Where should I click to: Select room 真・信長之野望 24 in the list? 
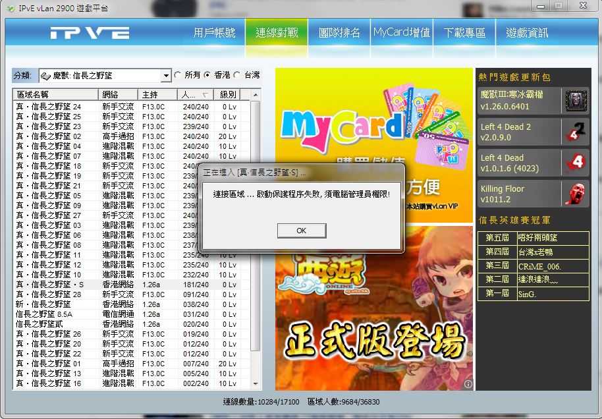click(x=49, y=107)
